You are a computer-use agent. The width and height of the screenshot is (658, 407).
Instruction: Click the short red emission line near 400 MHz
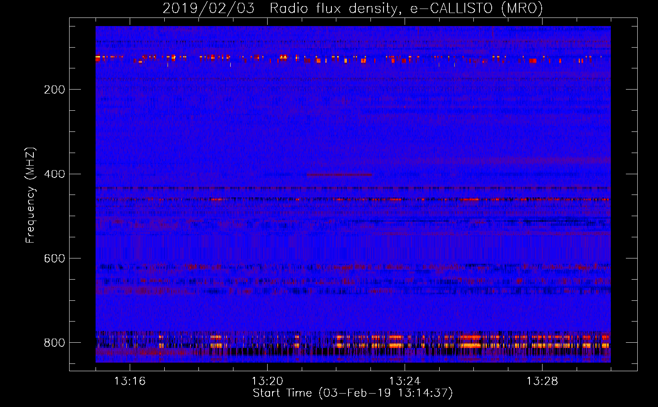click(x=339, y=175)
